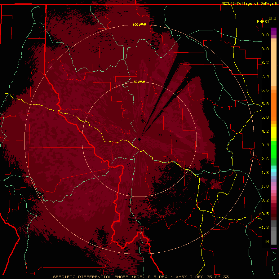The width and height of the screenshot is (279, 279).
Task: Click the 1.8 color scale value
Action: click(265, 173)
